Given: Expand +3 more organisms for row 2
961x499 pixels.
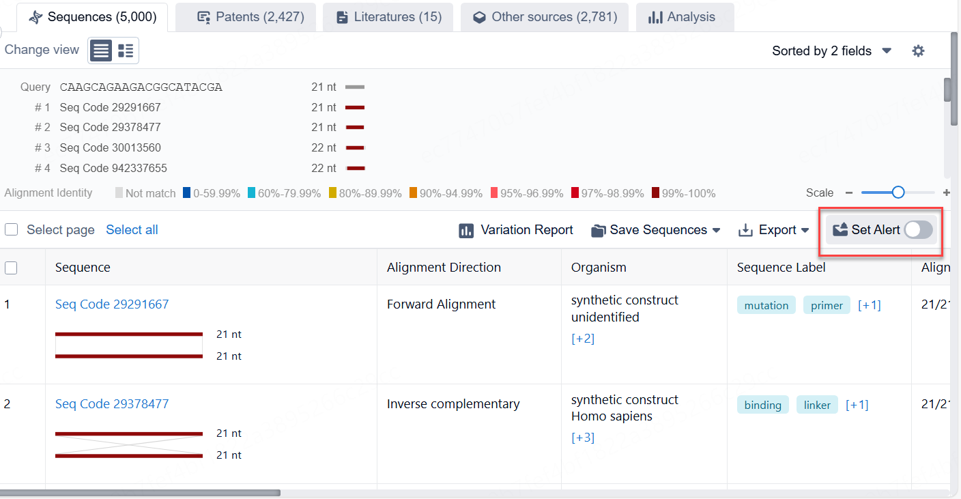Looking at the screenshot, I should click(582, 438).
